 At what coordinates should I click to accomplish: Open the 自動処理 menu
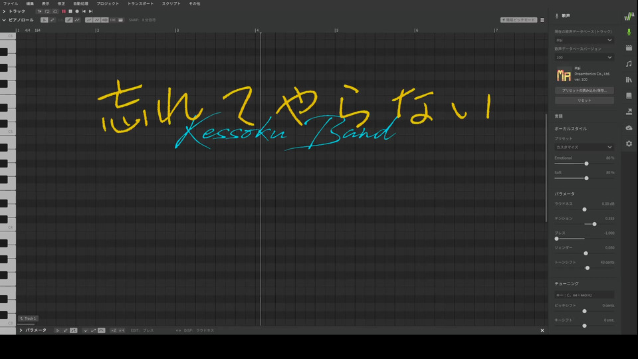(x=80, y=4)
